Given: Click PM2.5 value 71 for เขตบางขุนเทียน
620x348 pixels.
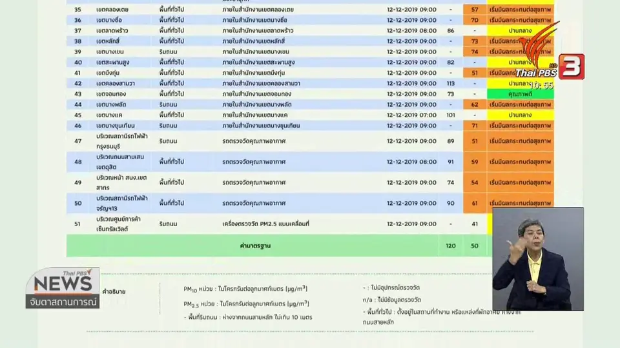Looking at the screenshot, I should pos(475,126).
